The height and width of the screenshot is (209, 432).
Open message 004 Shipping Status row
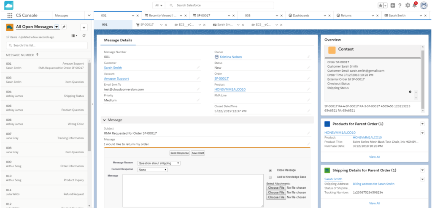pos(45,93)
